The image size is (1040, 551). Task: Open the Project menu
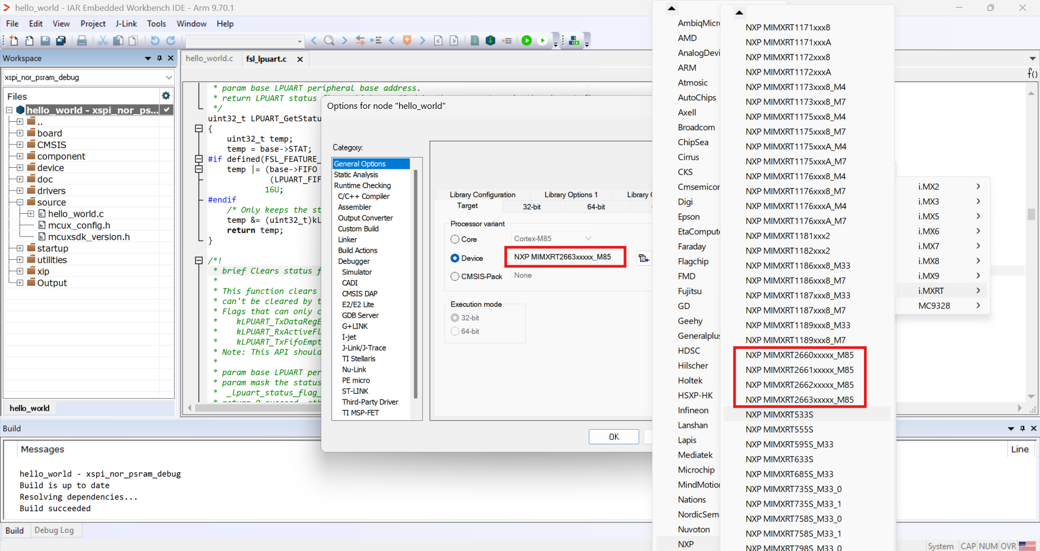(93, 24)
